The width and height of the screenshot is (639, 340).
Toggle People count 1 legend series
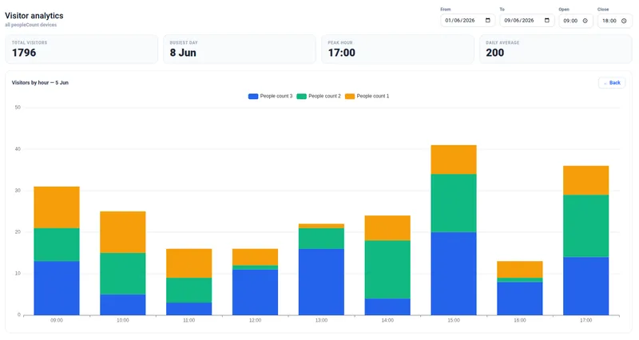[x=367, y=96]
